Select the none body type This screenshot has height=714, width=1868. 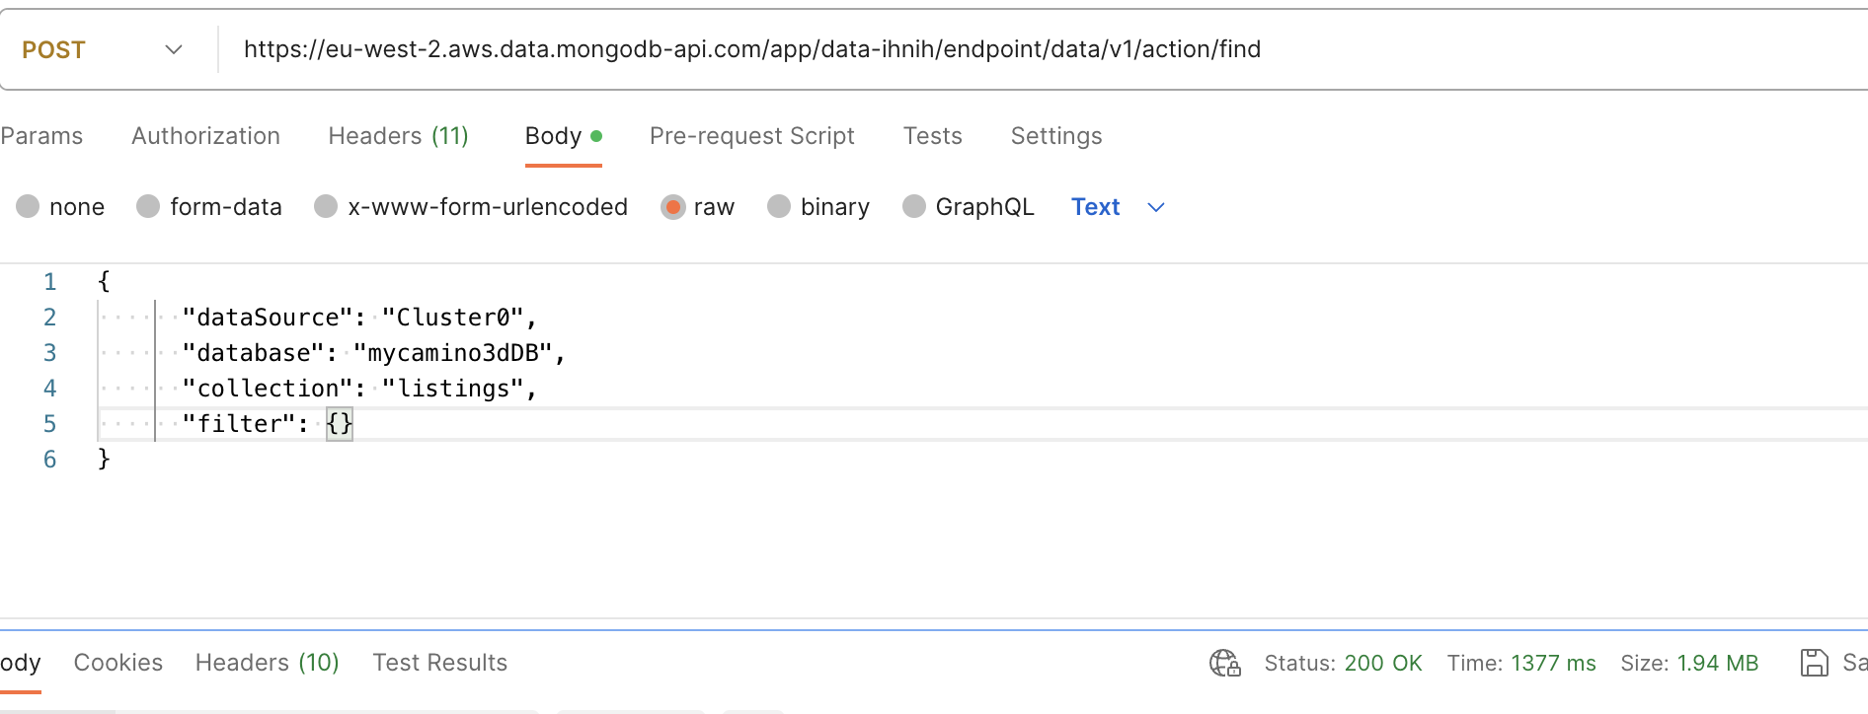(x=28, y=206)
